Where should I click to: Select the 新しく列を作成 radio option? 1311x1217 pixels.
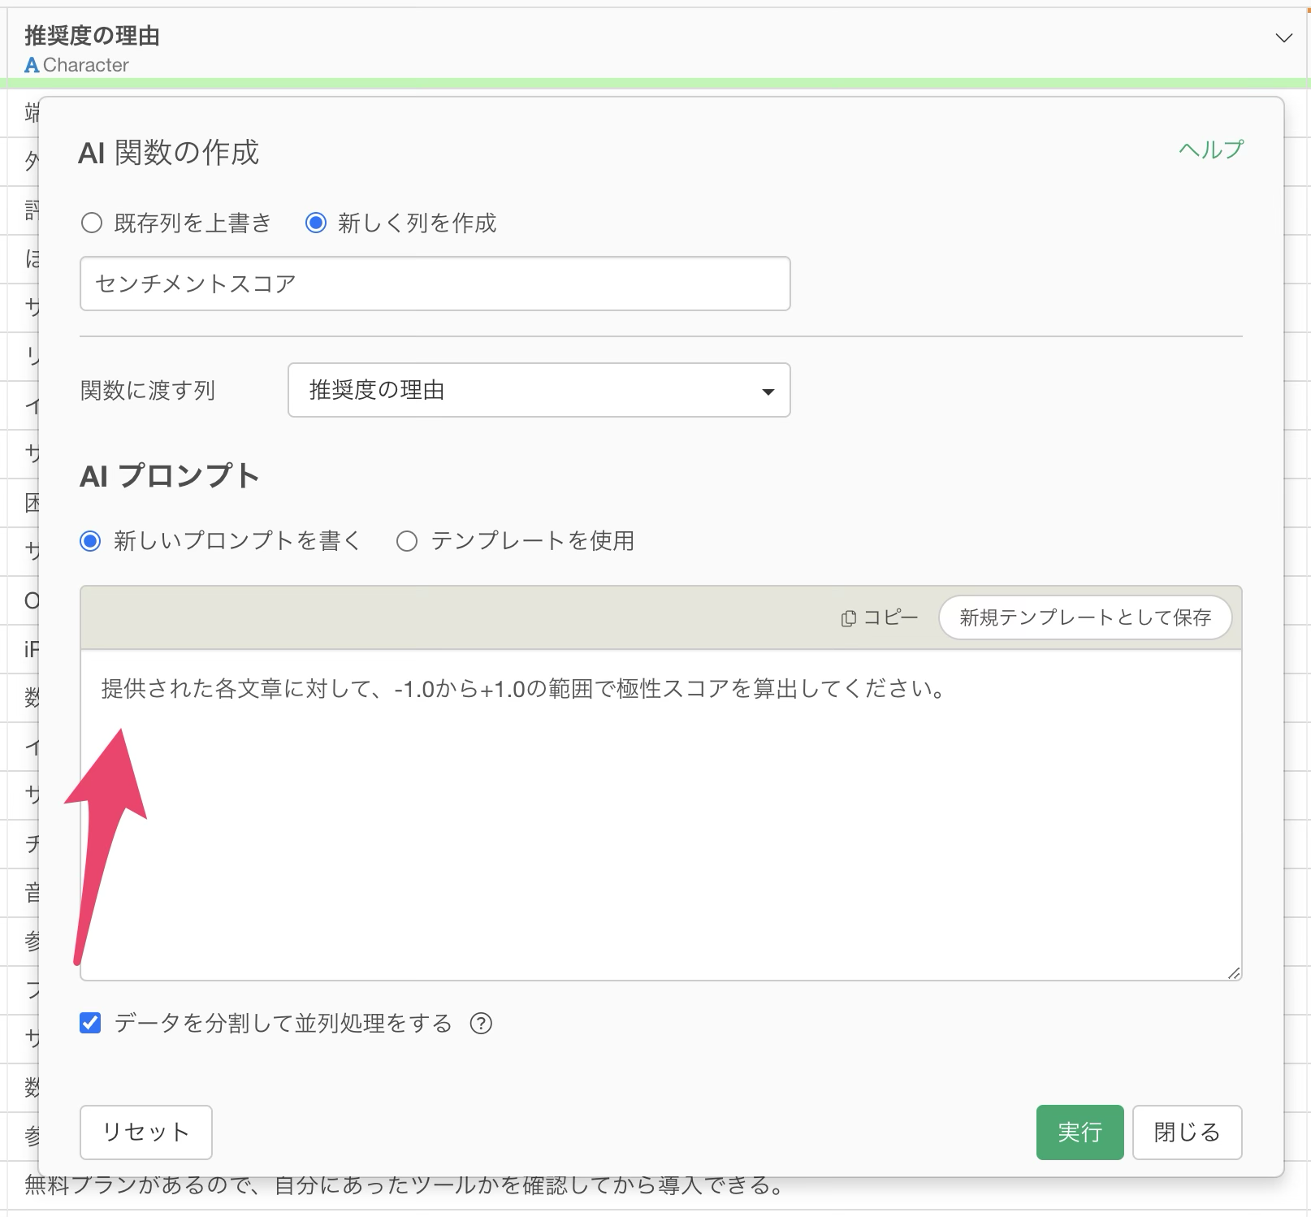(x=317, y=223)
